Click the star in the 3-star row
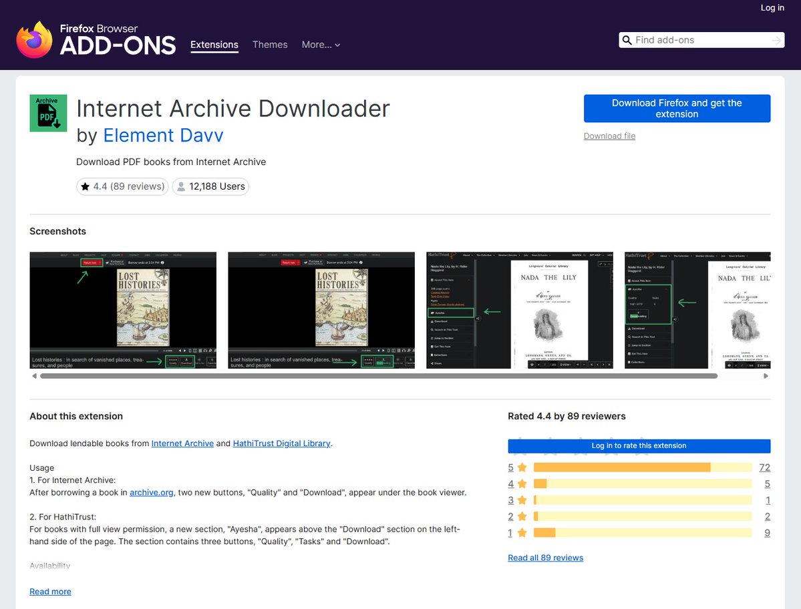Viewport: 801px width, 609px height. coord(522,500)
